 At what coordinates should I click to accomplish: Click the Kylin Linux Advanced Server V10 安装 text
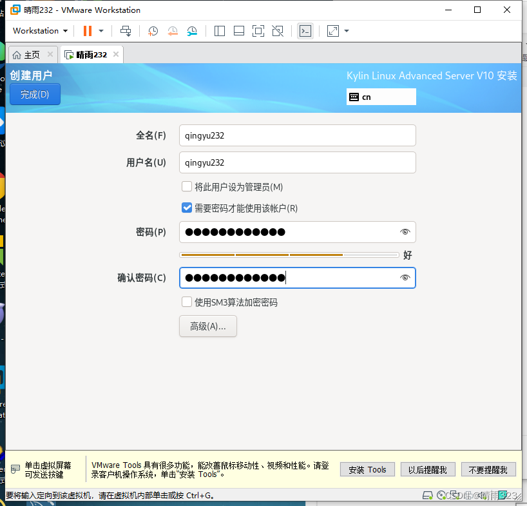tap(432, 75)
